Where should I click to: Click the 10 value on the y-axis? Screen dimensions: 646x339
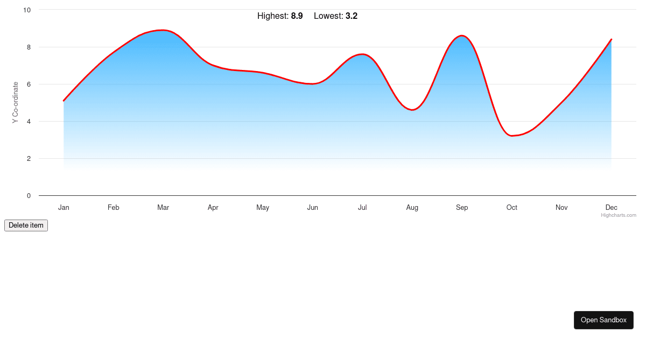point(26,10)
